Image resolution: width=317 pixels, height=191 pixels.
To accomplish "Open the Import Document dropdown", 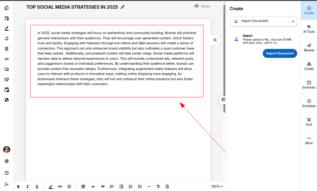I will [x=263, y=21].
